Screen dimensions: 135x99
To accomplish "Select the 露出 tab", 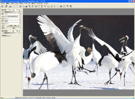I will (x=14, y=28).
